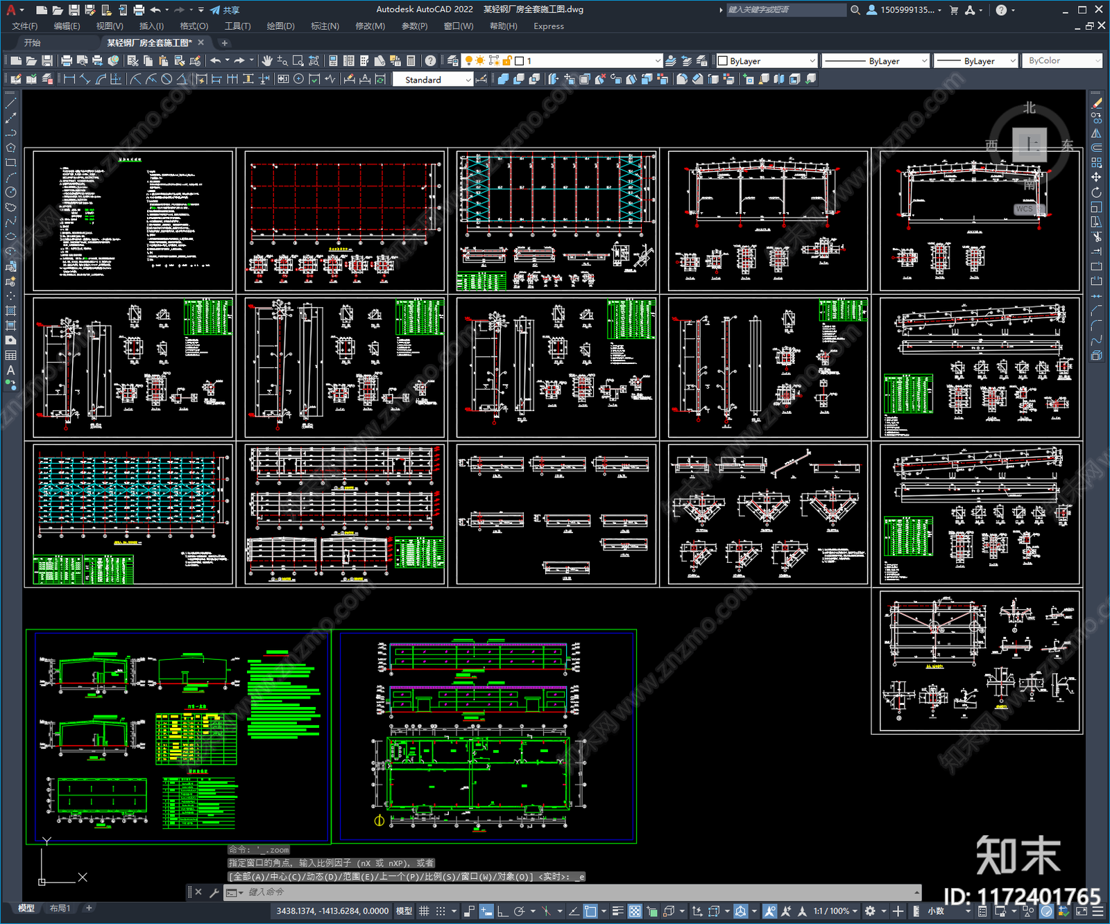Open the annotation scale 1:1 / 100% dropdown
This screenshot has width=1110, height=924.
click(x=836, y=911)
